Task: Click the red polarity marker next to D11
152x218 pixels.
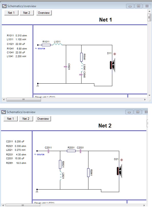Action: pos(115,54)
